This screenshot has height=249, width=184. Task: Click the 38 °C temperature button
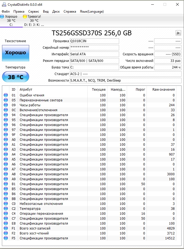click(x=16, y=77)
